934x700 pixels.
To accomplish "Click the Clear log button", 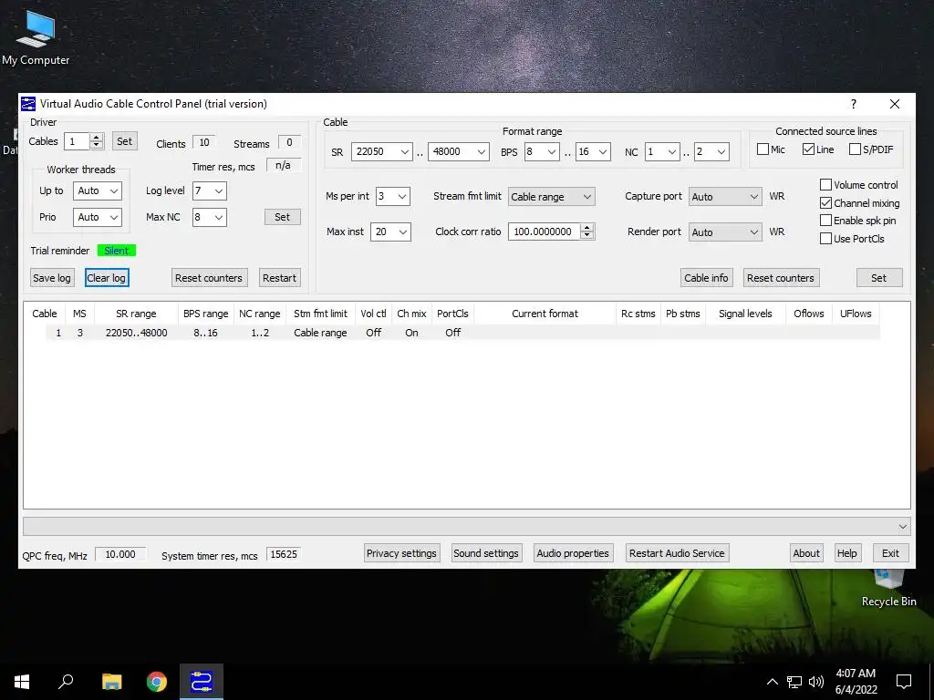I will tap(107, 278).
